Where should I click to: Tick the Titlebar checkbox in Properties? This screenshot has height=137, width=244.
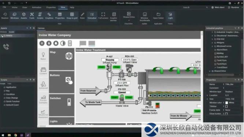pyautogui.click(x=226, y=106)
